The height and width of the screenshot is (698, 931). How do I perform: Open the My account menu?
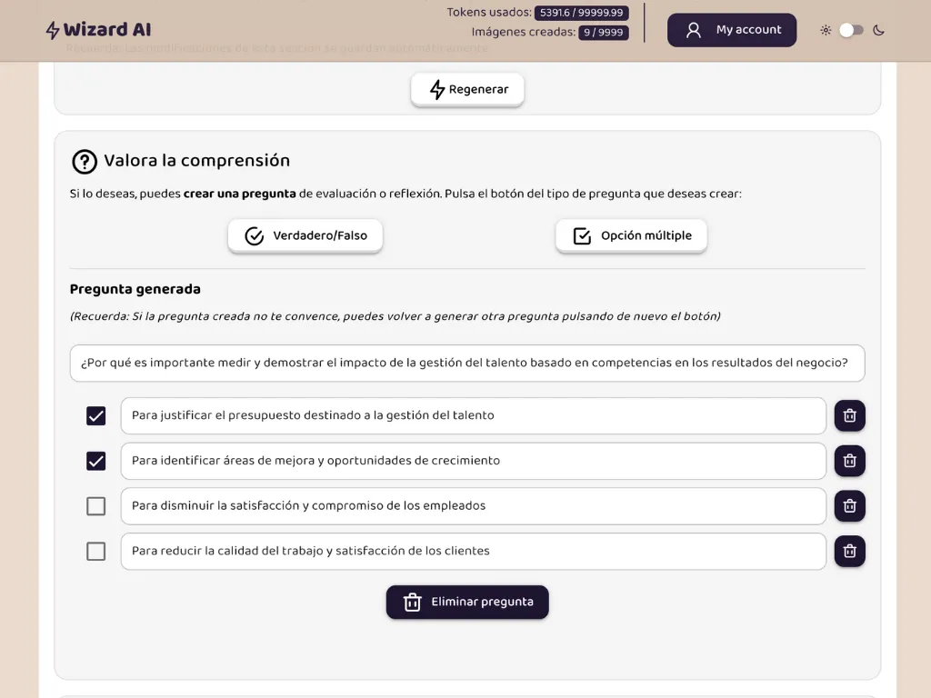click(732, 30)
